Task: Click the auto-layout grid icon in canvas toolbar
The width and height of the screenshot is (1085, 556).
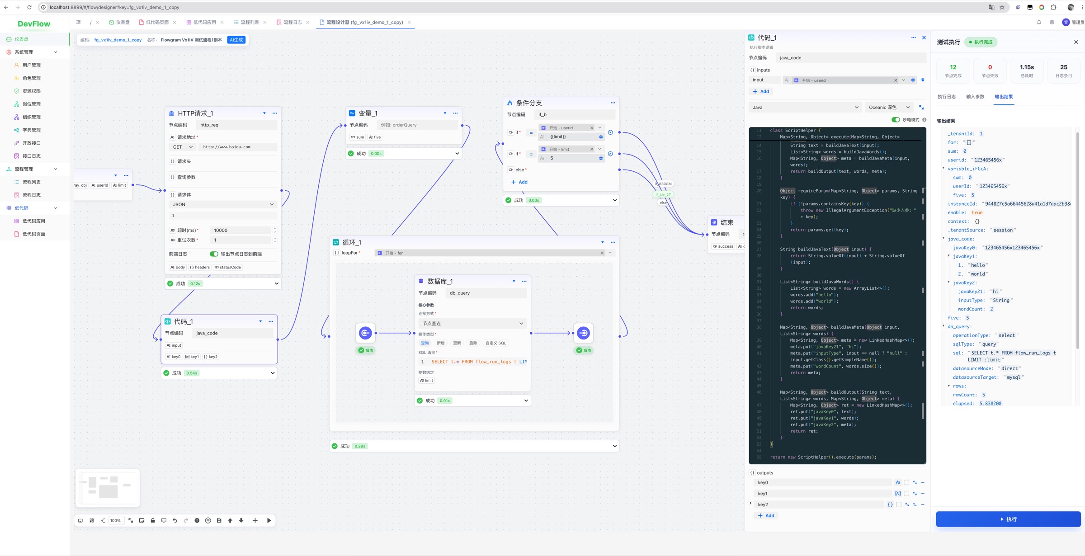Action: 92,521
